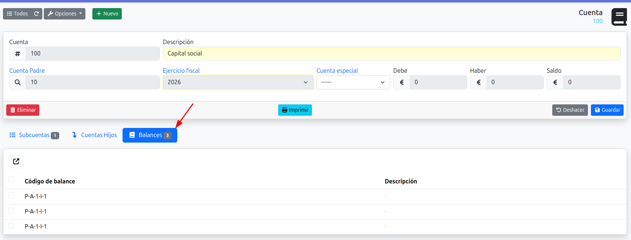Open the Ejercicio fiscal 2026 dropdown
This screenshot has height=240, width=631.
[x=238, y=82]
